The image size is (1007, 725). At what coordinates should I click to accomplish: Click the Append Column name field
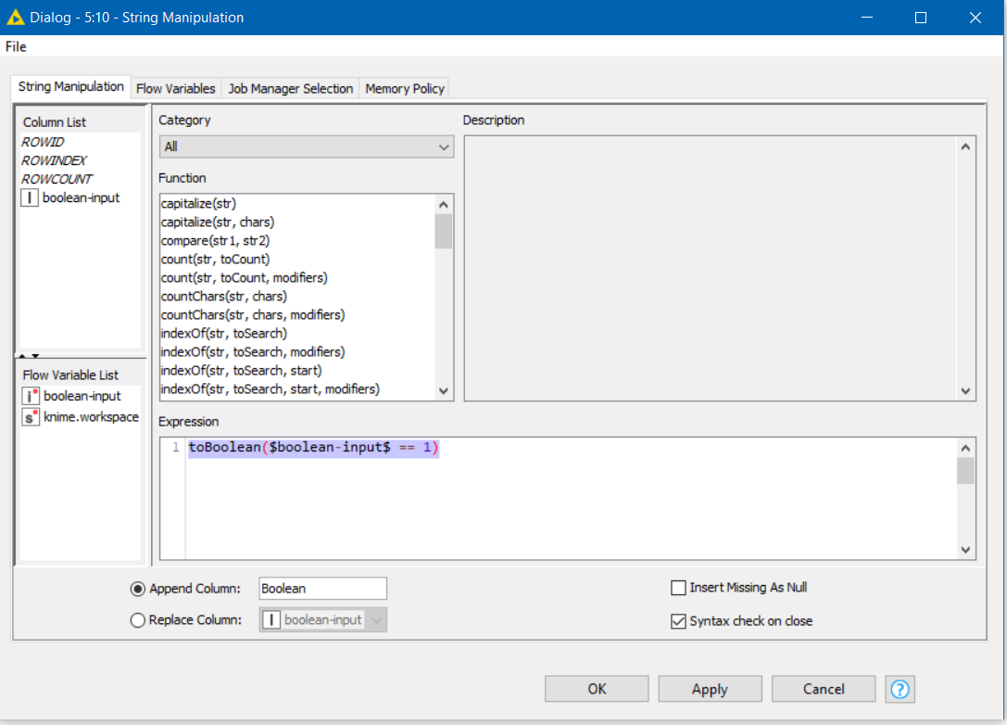click(321, 589)
